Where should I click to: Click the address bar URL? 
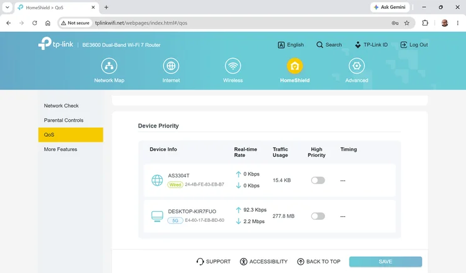point(141,23)
